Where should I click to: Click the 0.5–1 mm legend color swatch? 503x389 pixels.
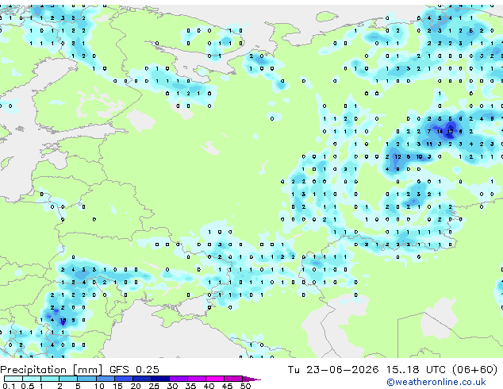tap(32, 379)
